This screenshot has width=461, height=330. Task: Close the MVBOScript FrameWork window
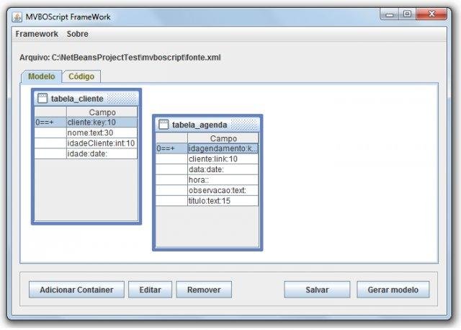pos(431,14)
